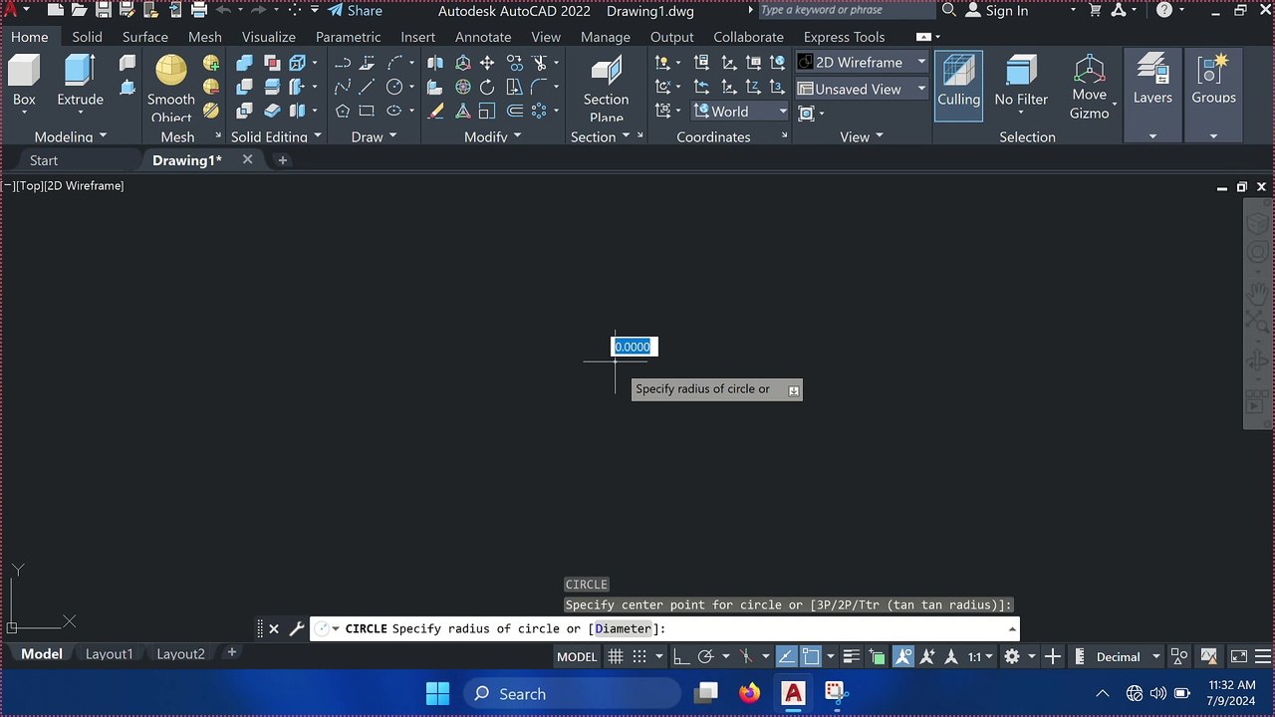Open the Workspace Switching gear icon
Screen dimensions: 1275x717
tap(1012, 656)
